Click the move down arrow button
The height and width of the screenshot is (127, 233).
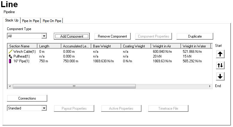[220, 76]
